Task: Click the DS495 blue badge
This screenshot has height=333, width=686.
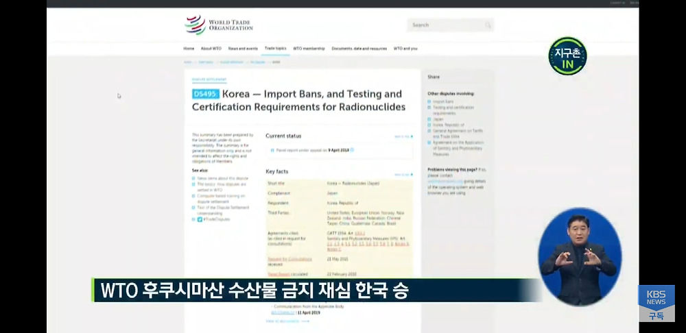Action: [x=205, y=94]
